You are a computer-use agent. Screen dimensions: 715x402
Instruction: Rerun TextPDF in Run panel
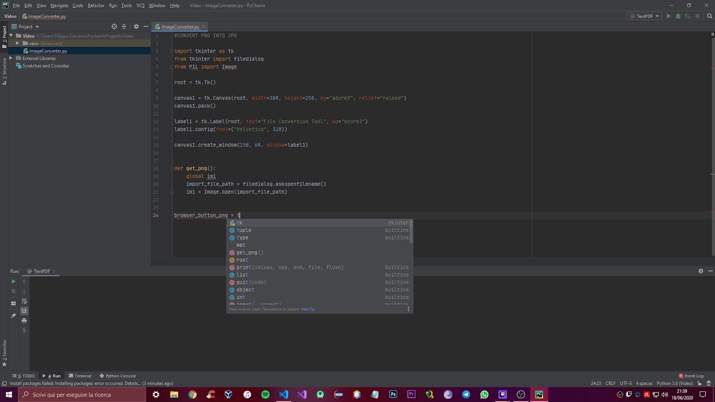tap(13, 281)
